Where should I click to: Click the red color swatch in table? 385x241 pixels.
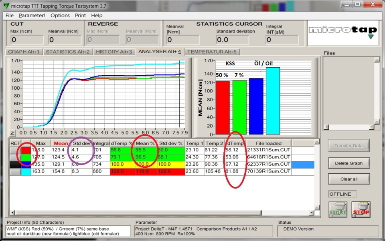pyautogui.click(x=26, y=150)
